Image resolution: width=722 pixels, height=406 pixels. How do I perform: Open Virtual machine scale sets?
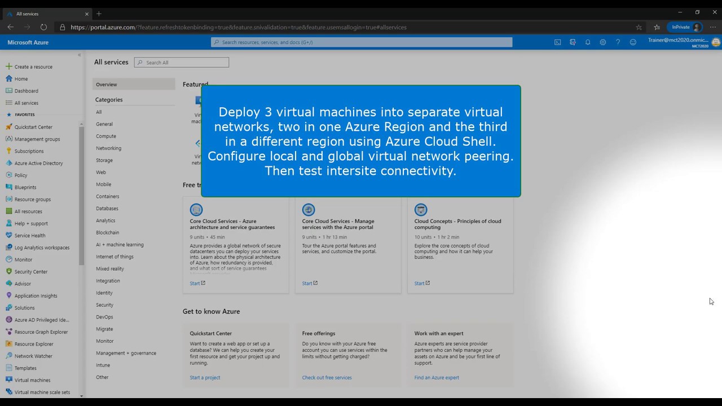click(x=42, y=392)
